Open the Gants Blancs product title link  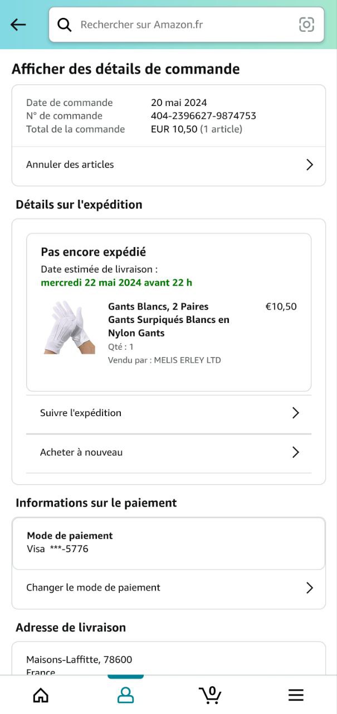tap(168, 320)
